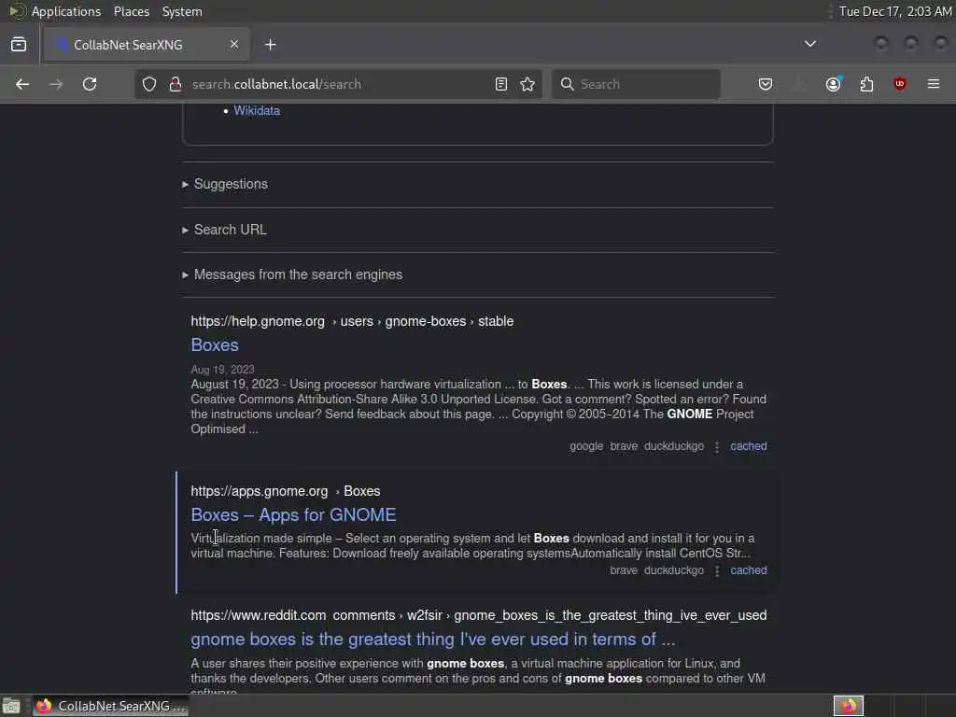Toggle reader view in address bar

pos(501,84)
